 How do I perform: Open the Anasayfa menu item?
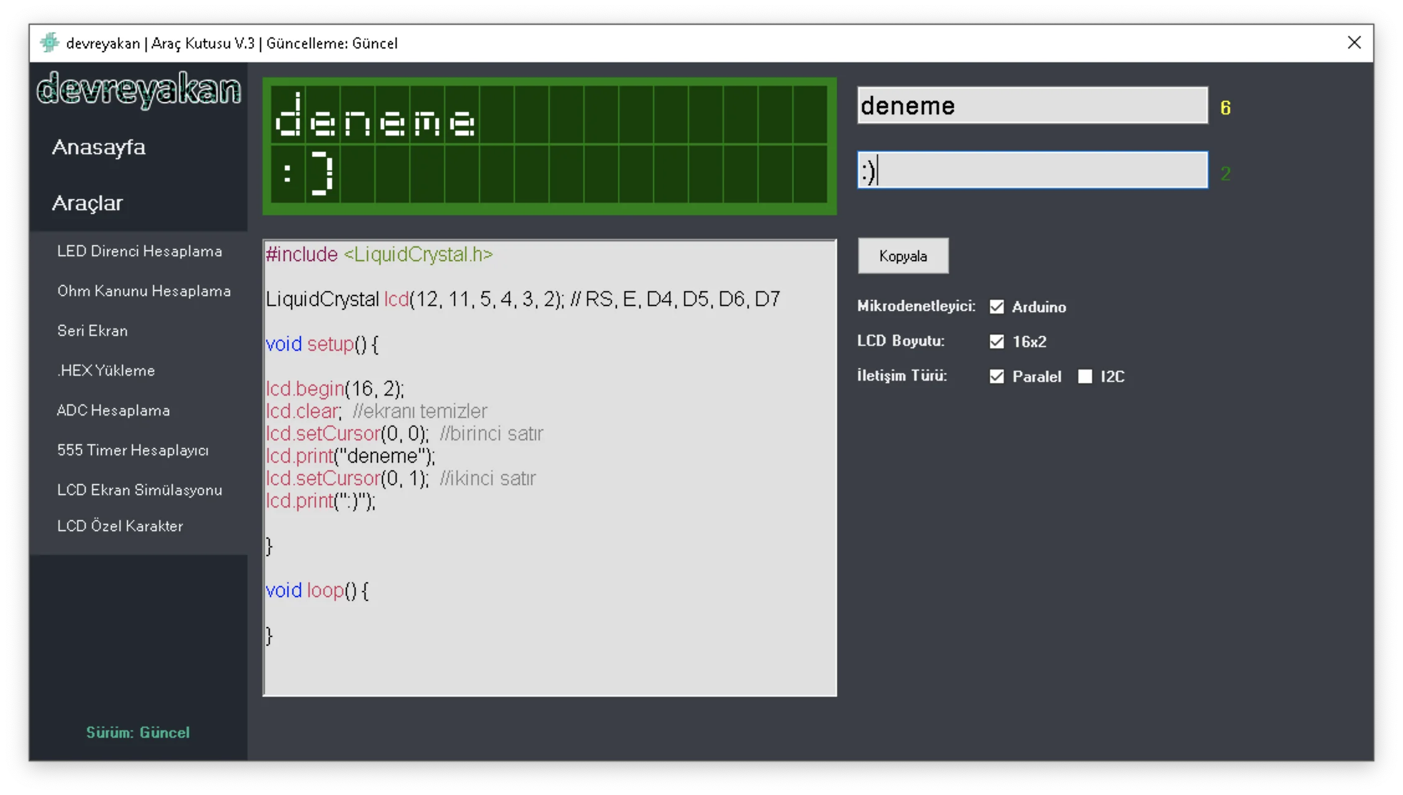click(99, 147)
